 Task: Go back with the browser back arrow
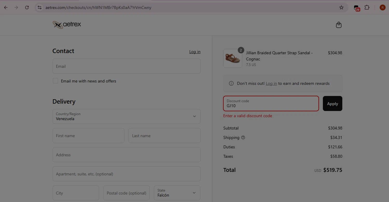point(6,8)
